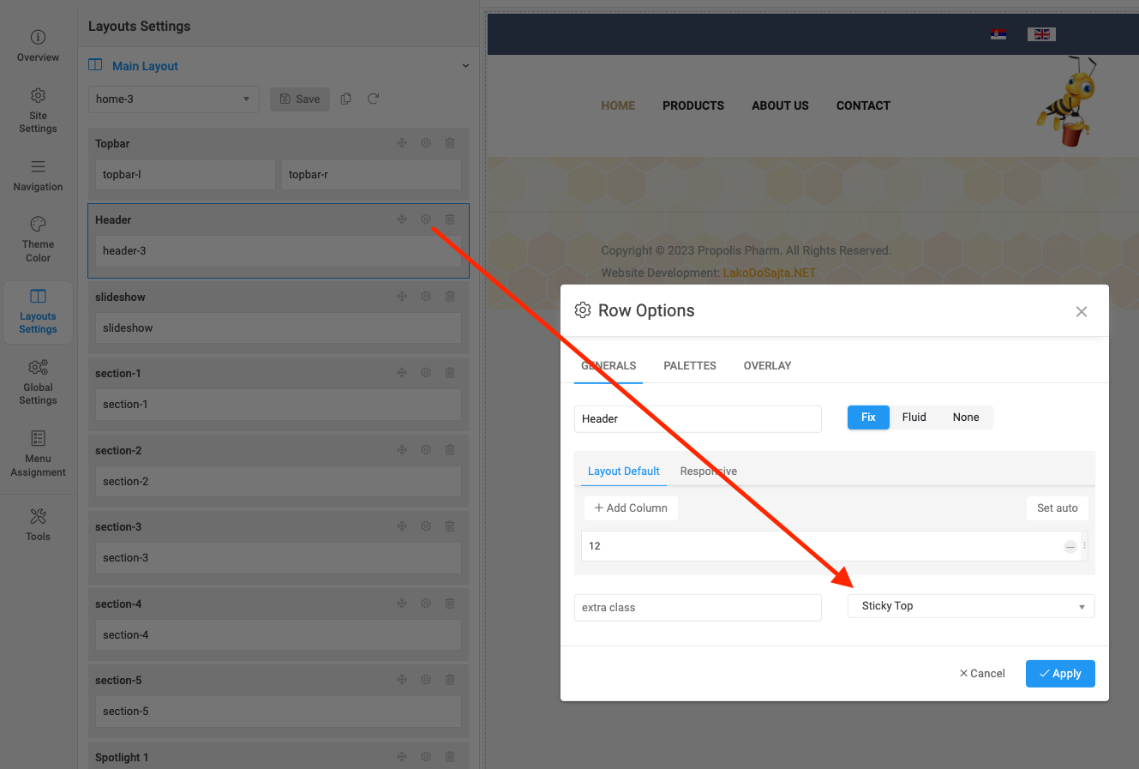Delete the section-5 row

(x=450, y=680)
